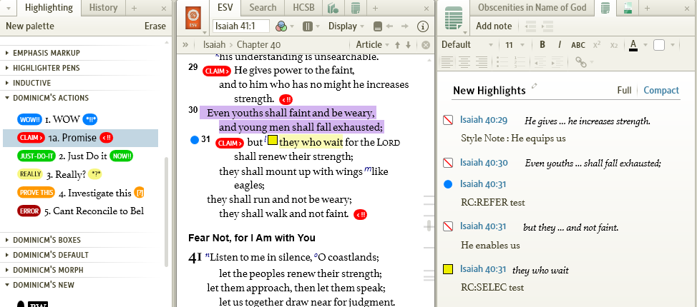Toggle italic formatting

click(560, 45)
